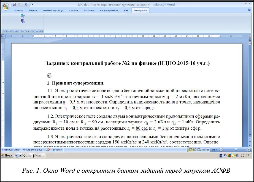The width and height of the screenshot is (254, 182).
Task: Click paragraph 1.3 about параллельными бесконечными плоскостями
Action: tap(127, 142)
